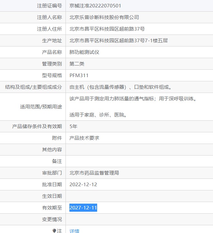Select registration number 京械注准20222070501

pos(95,5)
